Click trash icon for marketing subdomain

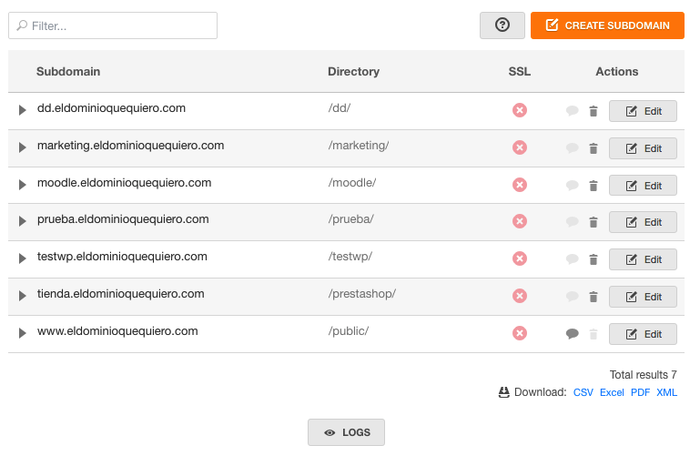[593, 148]
